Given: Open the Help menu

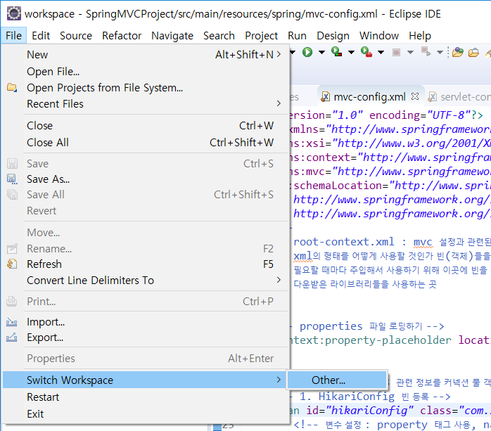Looking at the screenshot, I should [x=420, y=36].
